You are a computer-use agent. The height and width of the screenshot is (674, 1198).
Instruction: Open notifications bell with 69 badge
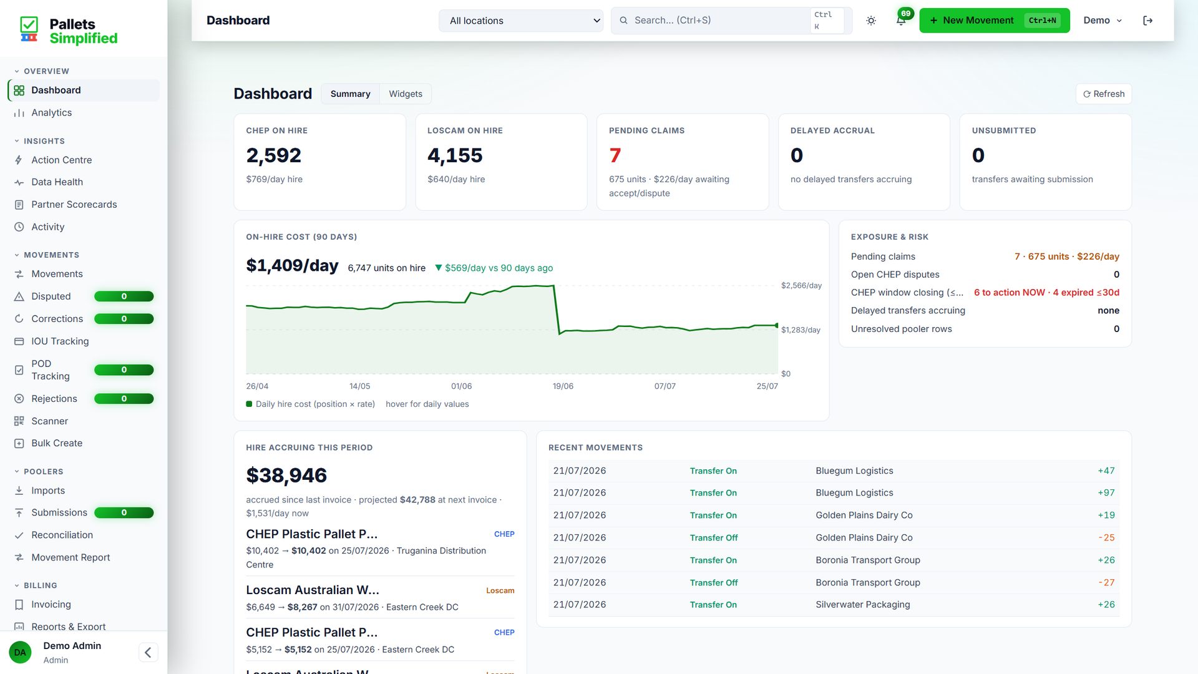pyautogui.click(x=901, y=21)
